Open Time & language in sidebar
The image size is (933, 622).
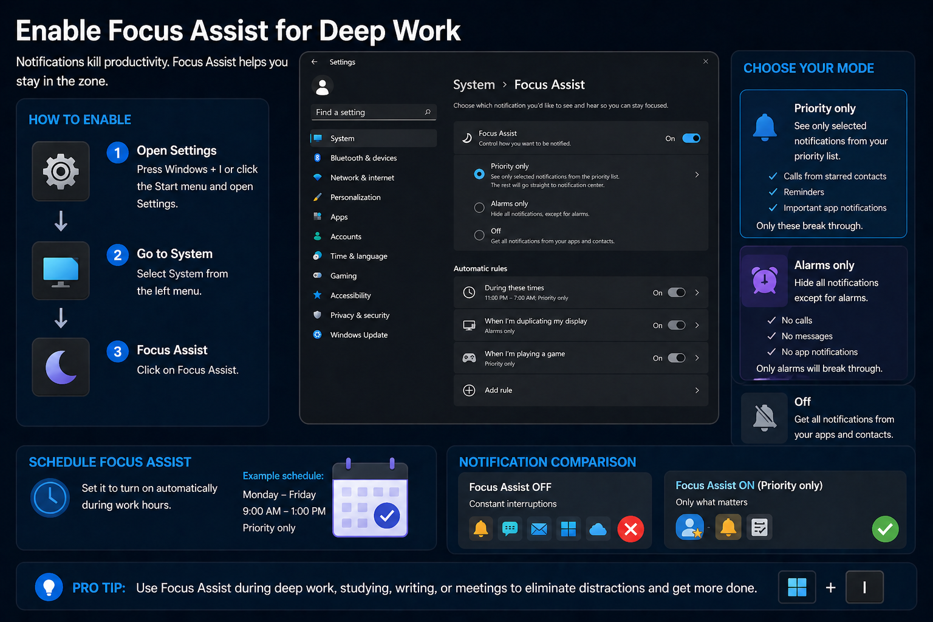(x=373, y=256)
